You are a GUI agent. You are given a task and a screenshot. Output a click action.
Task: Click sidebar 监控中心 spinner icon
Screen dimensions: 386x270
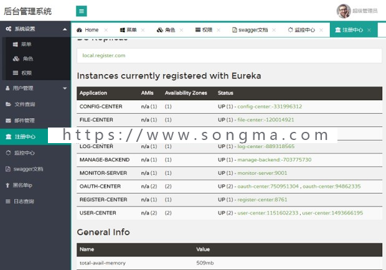click(x=8, y=152)
